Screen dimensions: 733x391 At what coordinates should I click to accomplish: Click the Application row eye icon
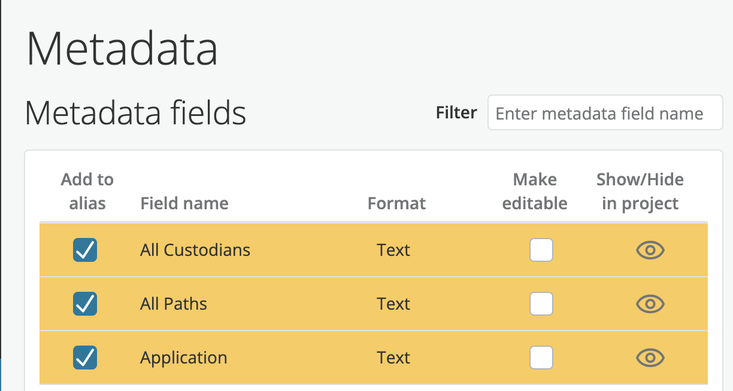pyautogui.click(x=650, y=358)
